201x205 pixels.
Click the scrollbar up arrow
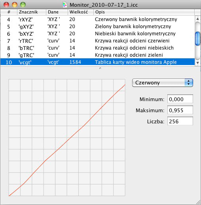point(197,19)
